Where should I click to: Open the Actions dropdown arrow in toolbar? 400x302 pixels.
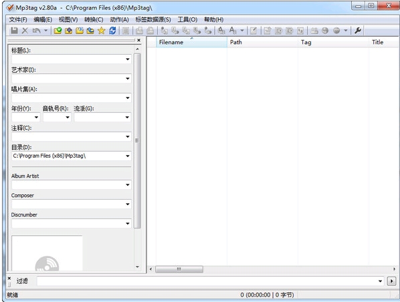click(242, 31)
